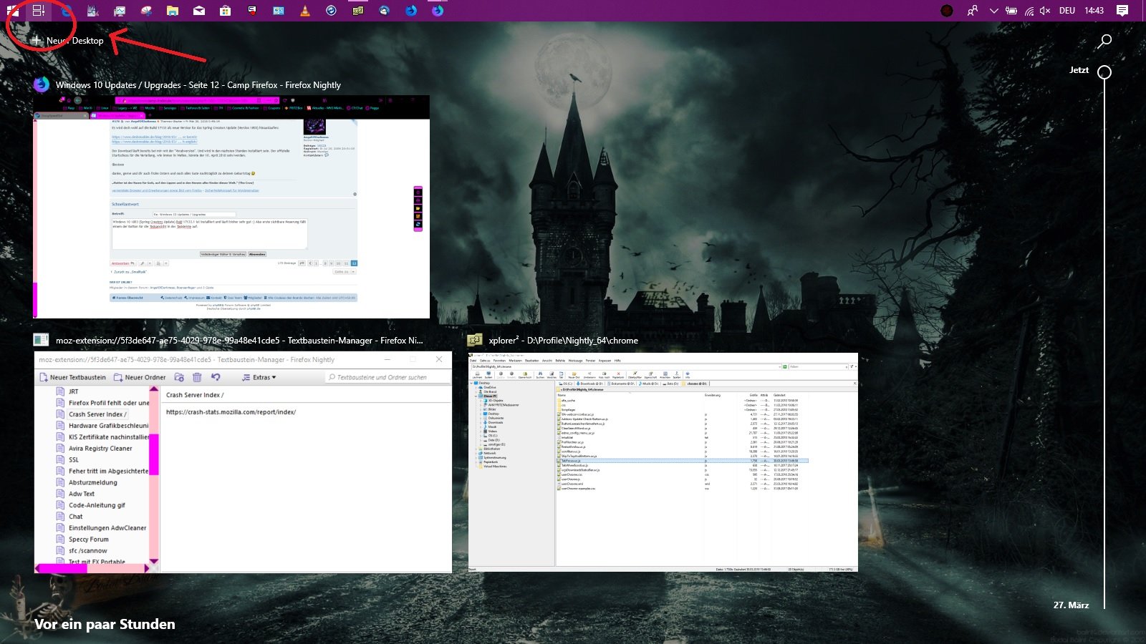The width and height of the screenshot is (1146, 644).
Task: Launch VLC media player cone icon
Action: (305, 11)
